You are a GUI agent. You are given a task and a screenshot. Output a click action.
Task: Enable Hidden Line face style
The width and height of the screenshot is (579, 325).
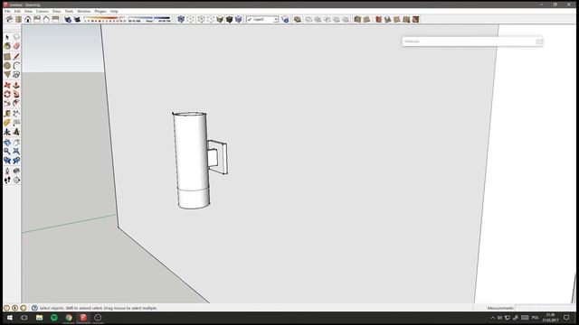pos(211,19)
